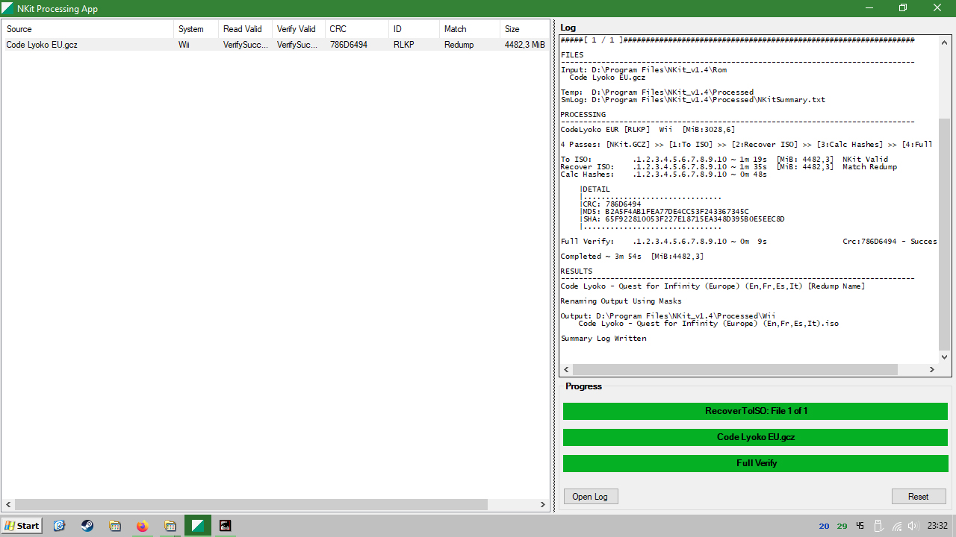Click the Wii system cell

click(x=184, y=45)
